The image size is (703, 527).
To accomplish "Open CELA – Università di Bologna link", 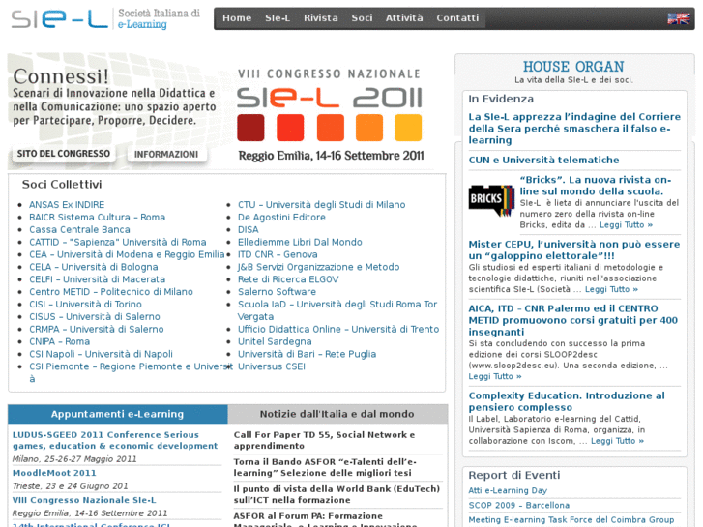I will click(94, 267).
